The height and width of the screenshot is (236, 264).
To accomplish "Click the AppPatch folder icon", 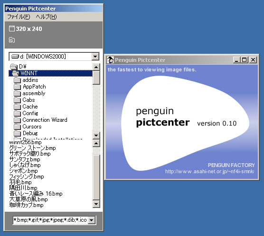I will coord(17,87).
